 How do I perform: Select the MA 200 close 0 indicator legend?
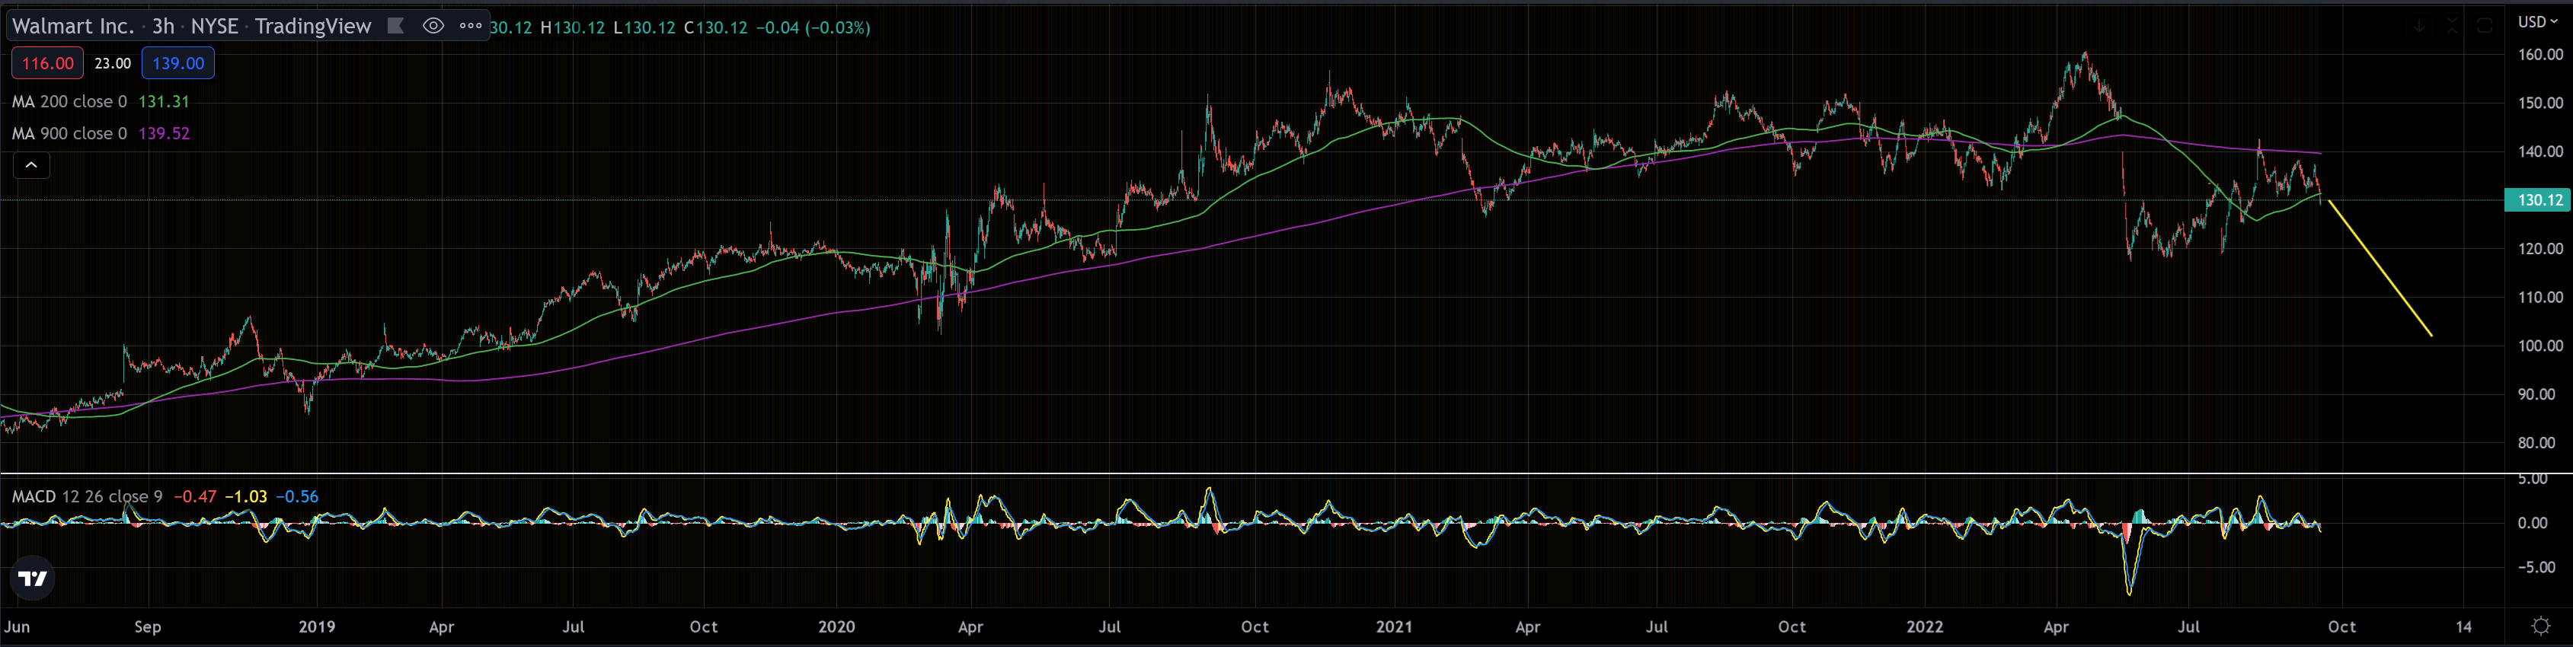(70, 102)
